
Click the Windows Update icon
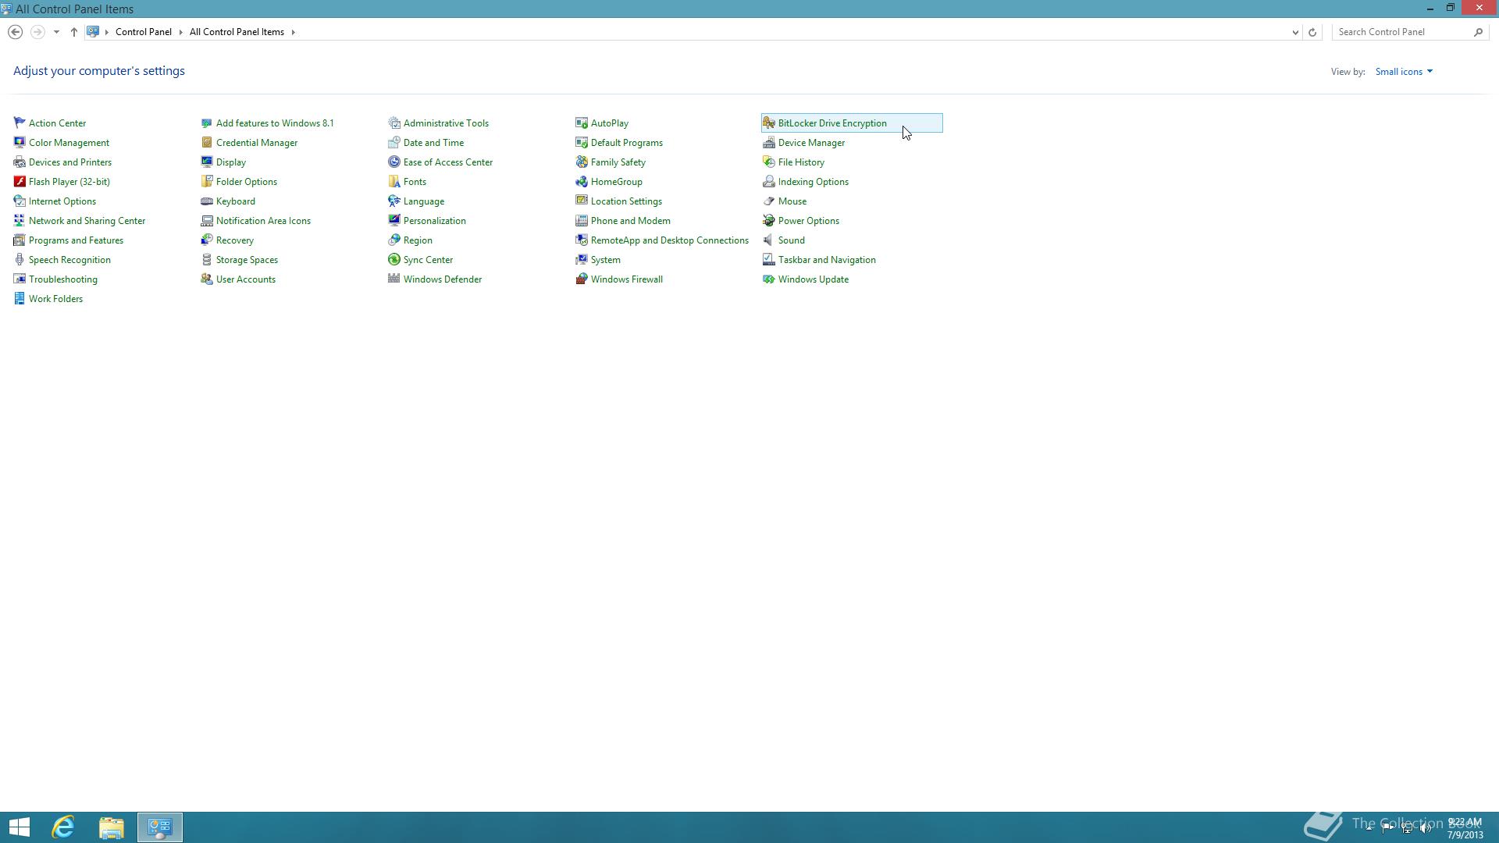tap(769, 279)
